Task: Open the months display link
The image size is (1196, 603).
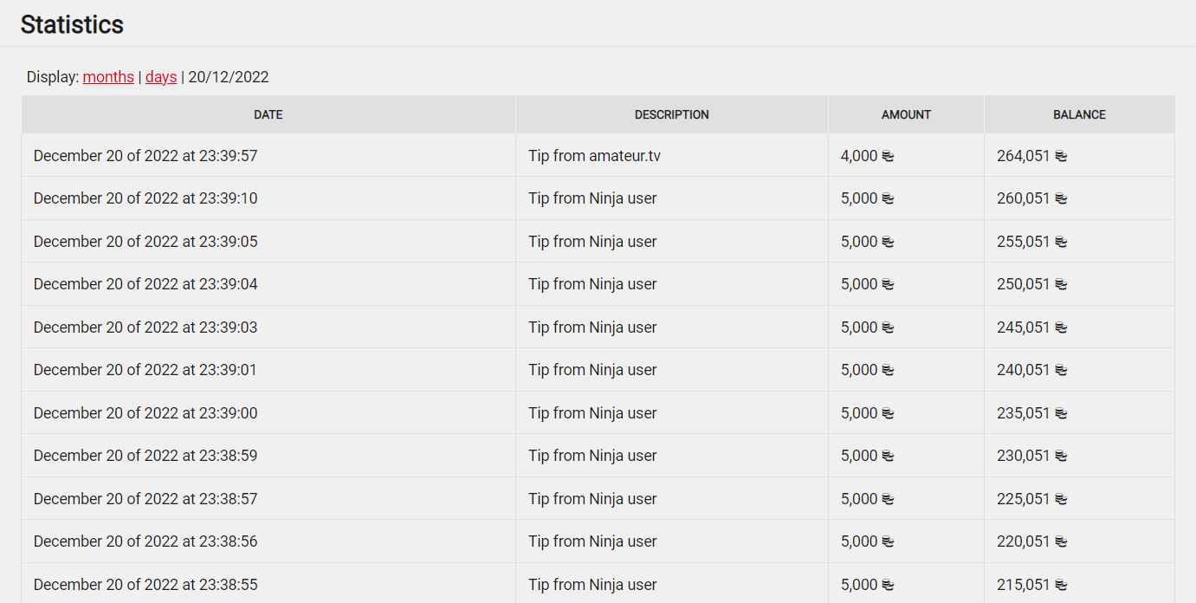Action: click(x=108, y=77)
